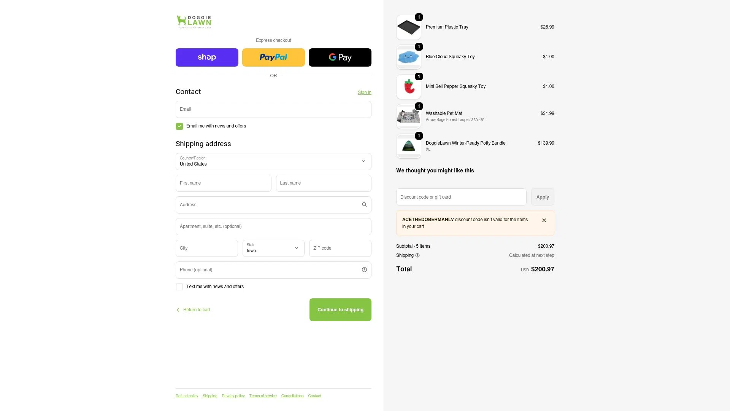Choose Google Pay payment option
The width and height of the screenshot is (730, 411).
340,57
